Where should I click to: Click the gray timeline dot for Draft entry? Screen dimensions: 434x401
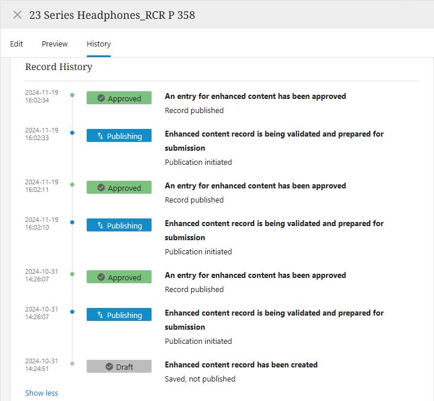73,363
